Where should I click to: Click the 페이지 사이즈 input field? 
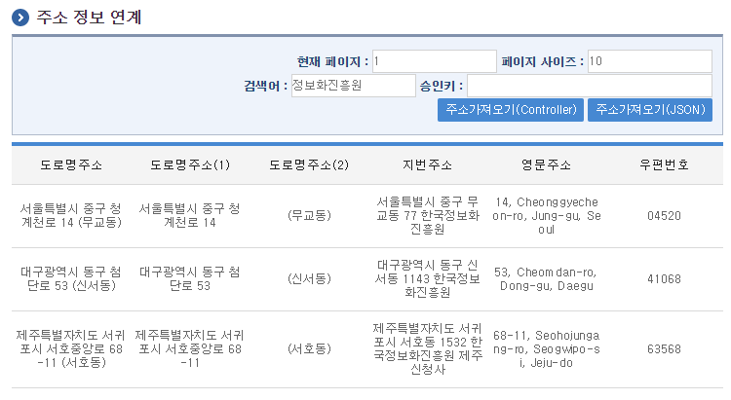click(650, 61)
